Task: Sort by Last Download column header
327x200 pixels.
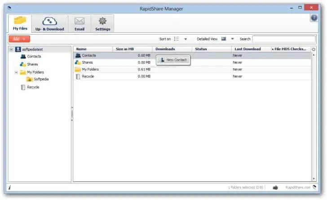Action: pyautogui.click(x=251, y=49)
